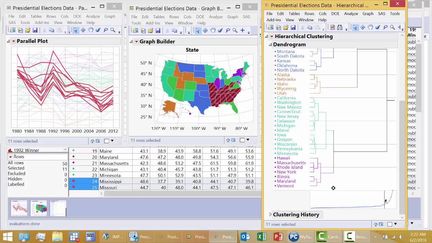The height and width of the screenshot is (243, 432).
Task: Select the magnifier tool in Graph Builder toolbar
Action: coord(235,30)
